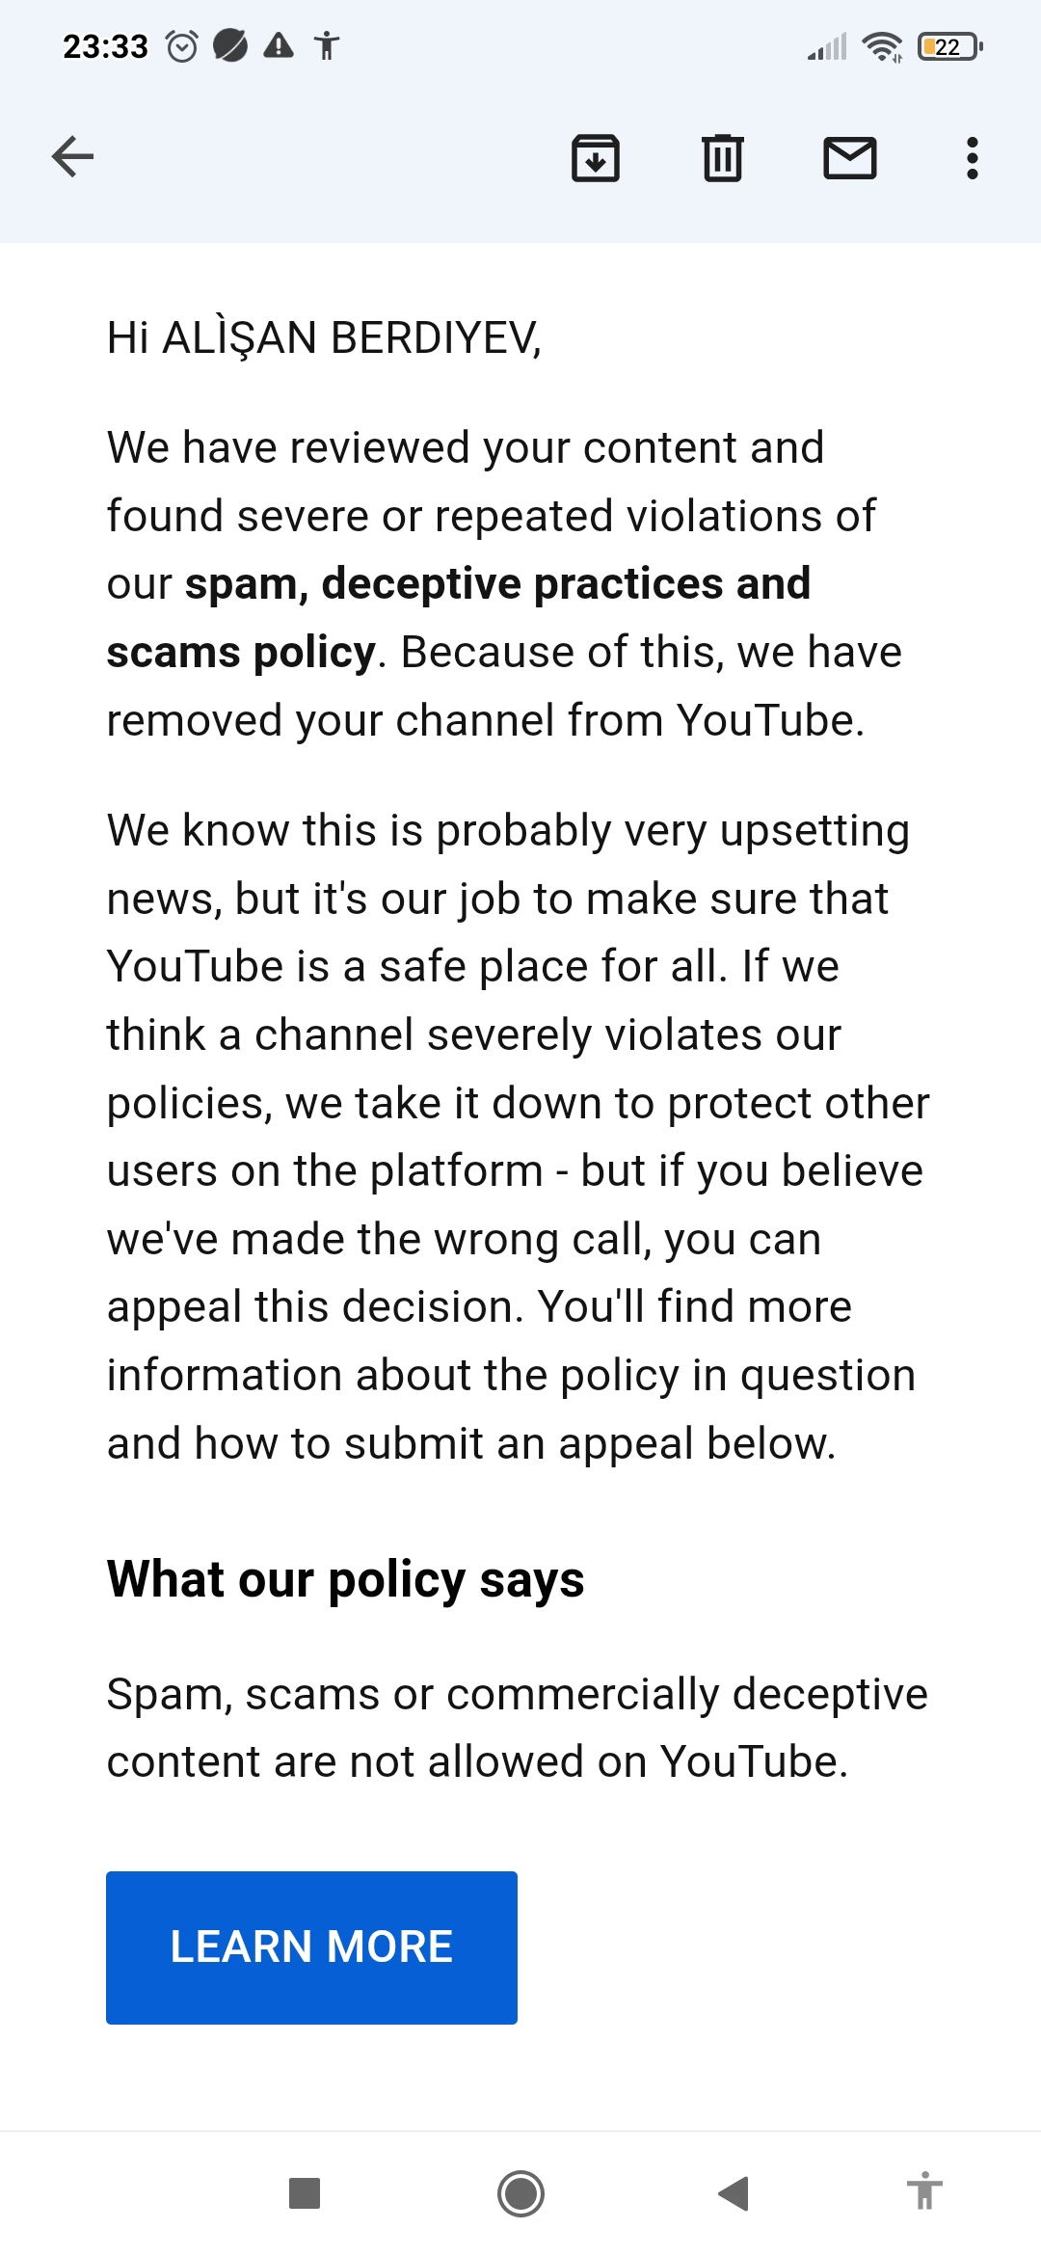Mark the email as unread

pos(849,158)
